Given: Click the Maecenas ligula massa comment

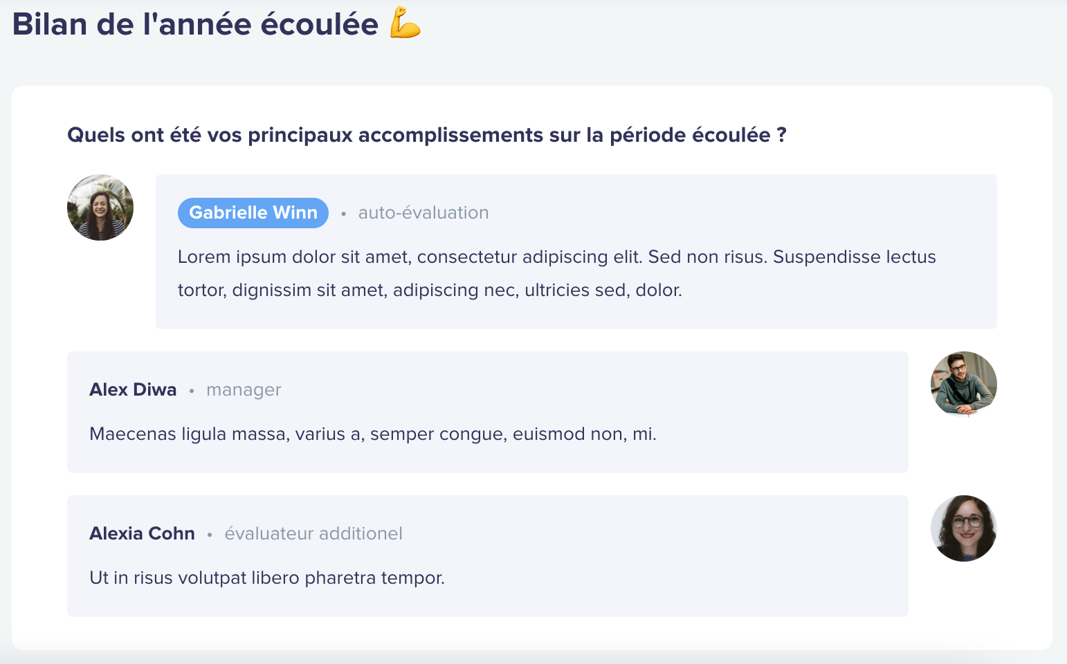Looking at the screenshot, I should click(x=373, y=434).
